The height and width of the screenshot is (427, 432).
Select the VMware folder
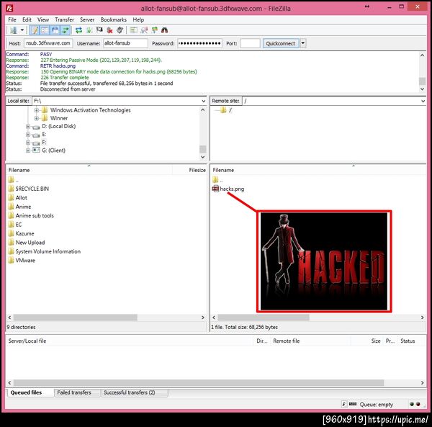25,261
